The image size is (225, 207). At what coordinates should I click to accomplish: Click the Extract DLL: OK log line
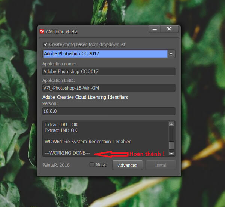pyautogui.click(x=61, y=125)
